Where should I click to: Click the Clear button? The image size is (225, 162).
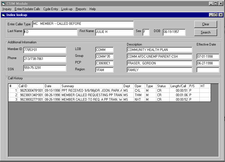point(206,24)
